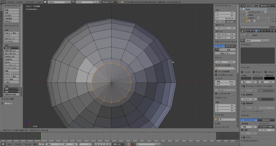Image resolution: width=276 pixels, height=146 pixels.
Task: Open the 押し出し dropdown in tool shelf
Action: [12, 48]
